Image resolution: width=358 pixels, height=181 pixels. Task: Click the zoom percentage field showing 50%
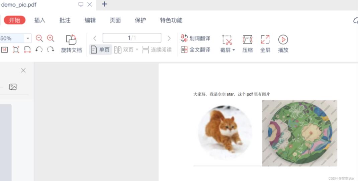coord(12,38)
